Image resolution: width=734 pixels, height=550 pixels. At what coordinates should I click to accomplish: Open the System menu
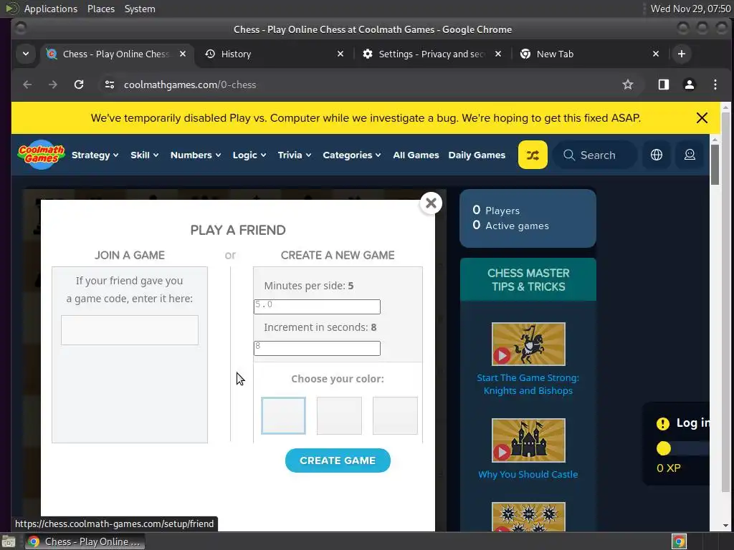pos(140,9)
